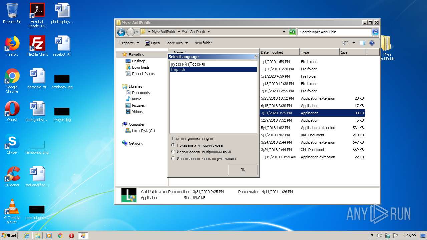Open smithdev.jpg image file

tap(62, 81)
